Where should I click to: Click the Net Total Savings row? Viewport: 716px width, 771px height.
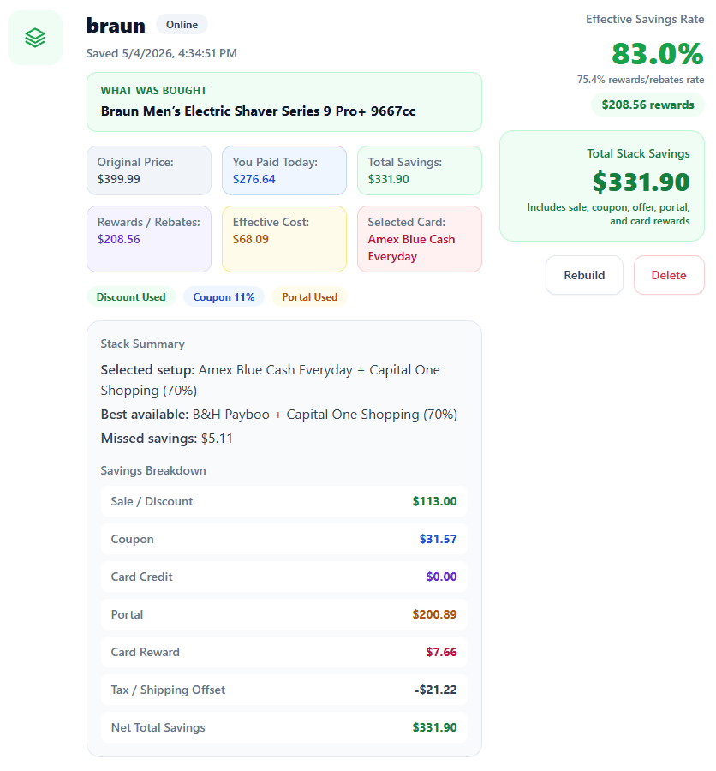tap(284, 727)
